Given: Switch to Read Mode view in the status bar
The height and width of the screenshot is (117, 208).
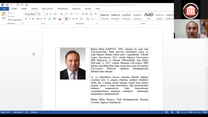Looking at the screenshot, I should coord(166,112).
